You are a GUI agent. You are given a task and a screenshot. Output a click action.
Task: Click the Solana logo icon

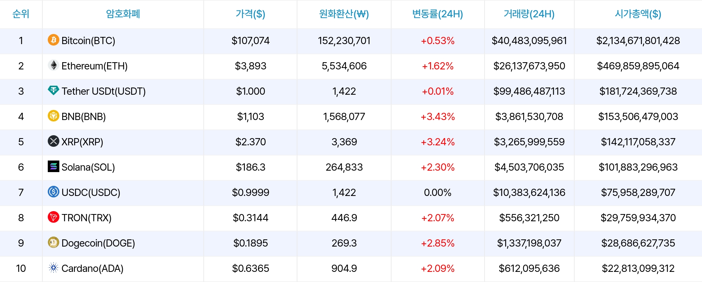(54, 166)
